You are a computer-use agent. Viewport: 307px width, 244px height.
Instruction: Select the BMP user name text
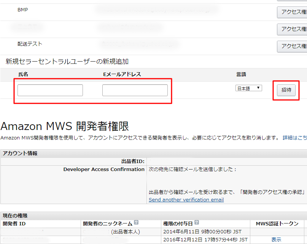click(x=23, y=10)
